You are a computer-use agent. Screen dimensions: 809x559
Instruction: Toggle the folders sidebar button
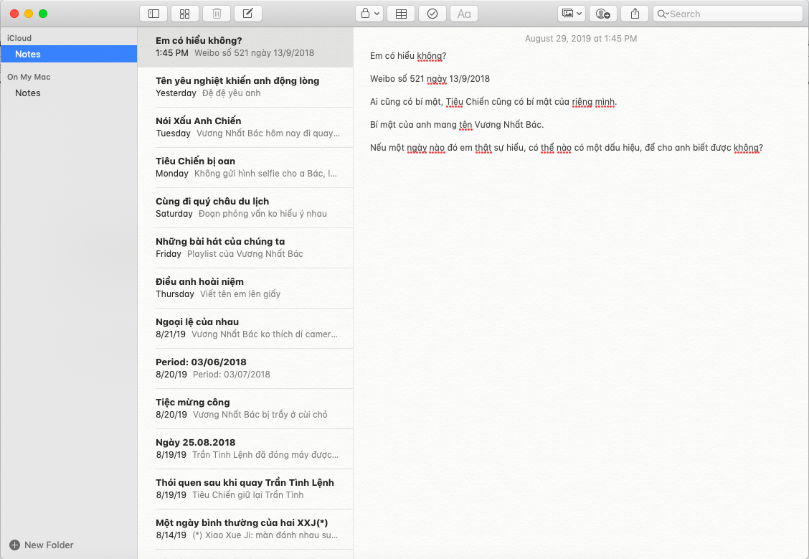pos(153,14)
